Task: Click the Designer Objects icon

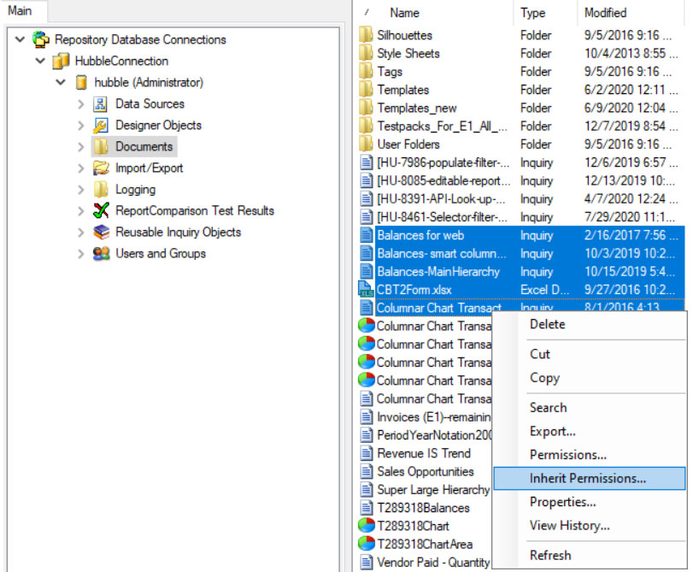Action: [101, 126]
